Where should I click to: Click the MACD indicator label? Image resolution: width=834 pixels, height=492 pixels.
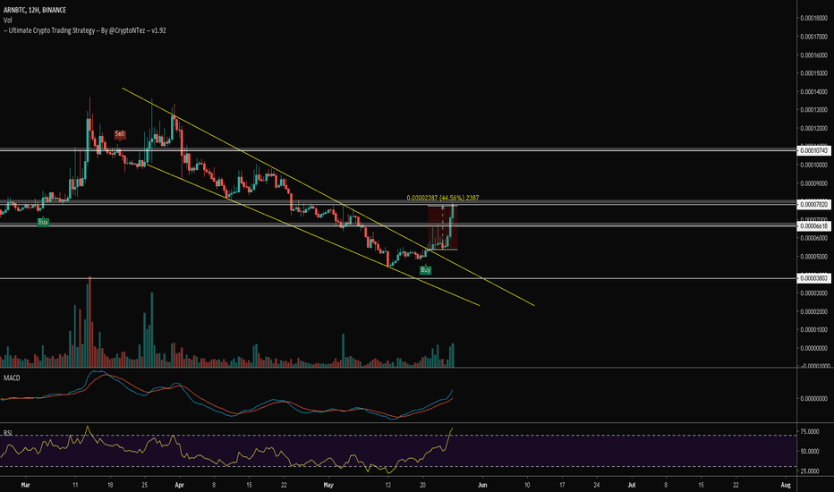click(x=12, y=378)
